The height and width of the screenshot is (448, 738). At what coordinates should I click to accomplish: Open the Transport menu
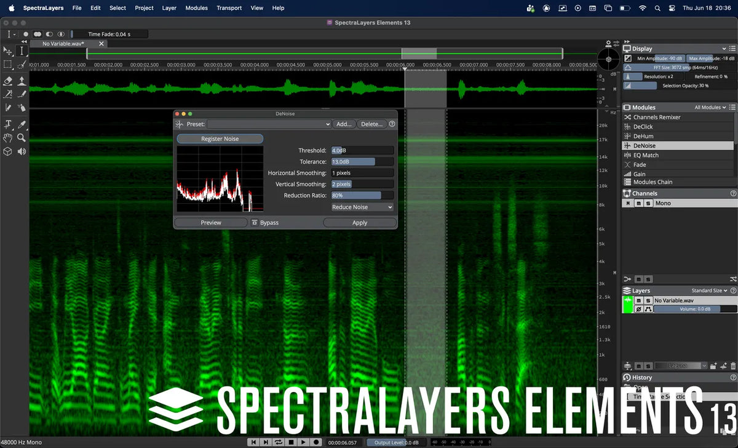[x=229, y=8]
